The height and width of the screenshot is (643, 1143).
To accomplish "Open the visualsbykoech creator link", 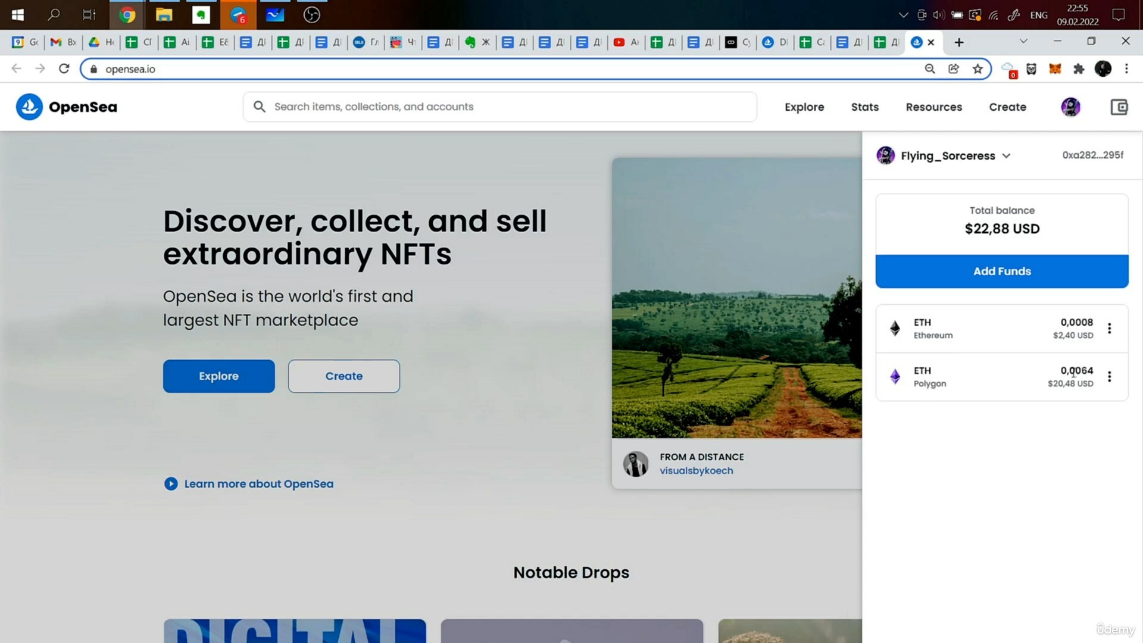I will pos(696,471).
